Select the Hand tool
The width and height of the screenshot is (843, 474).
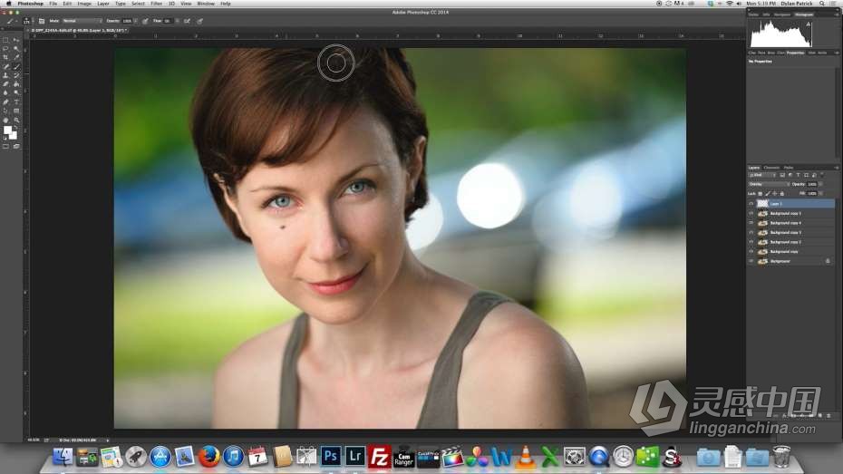[5, 121]
